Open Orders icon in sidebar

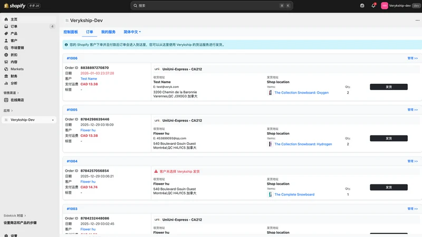(6, 26)
